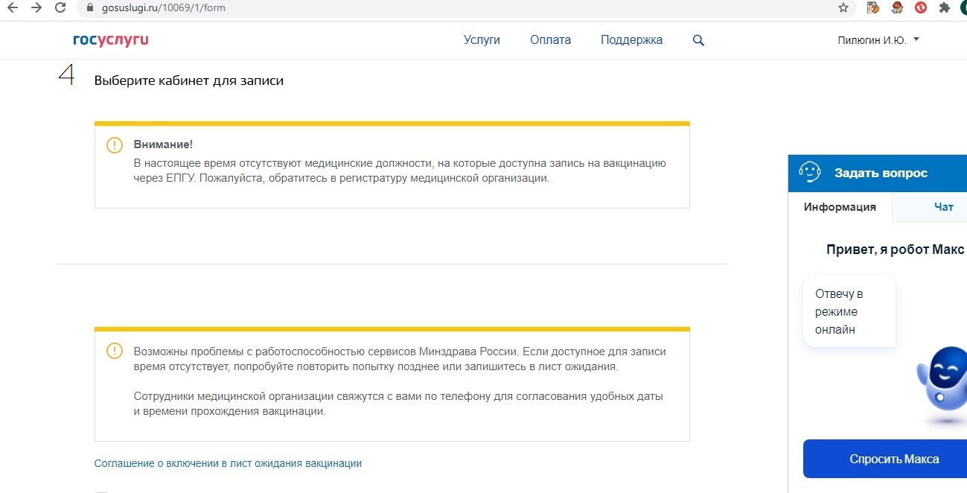Viewport: 967px width, 493px height.
Task: Open the Услуги menu
Action: coord(482,40)
